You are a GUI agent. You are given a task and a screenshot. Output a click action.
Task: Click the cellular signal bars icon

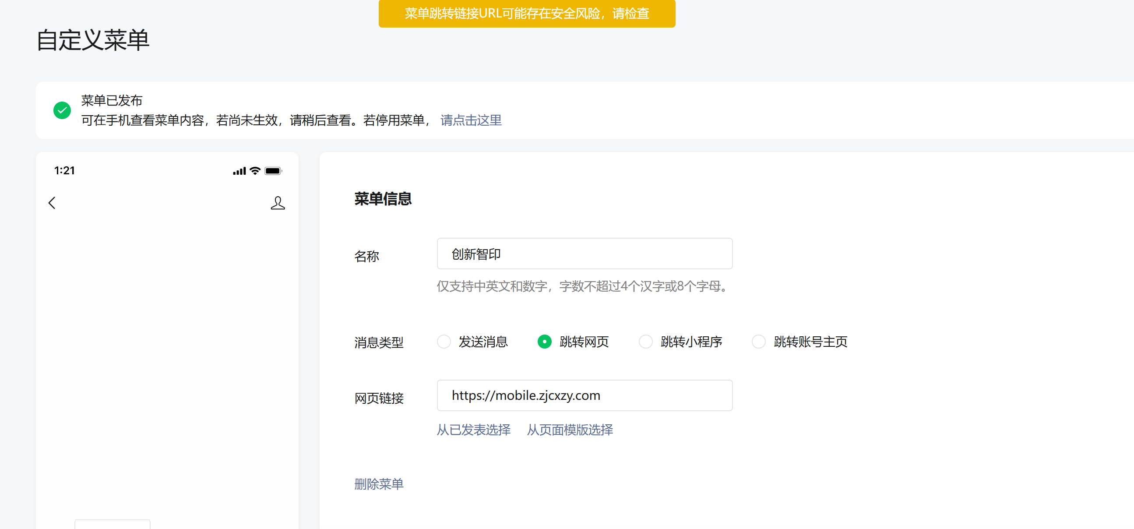tap(239, 171)
